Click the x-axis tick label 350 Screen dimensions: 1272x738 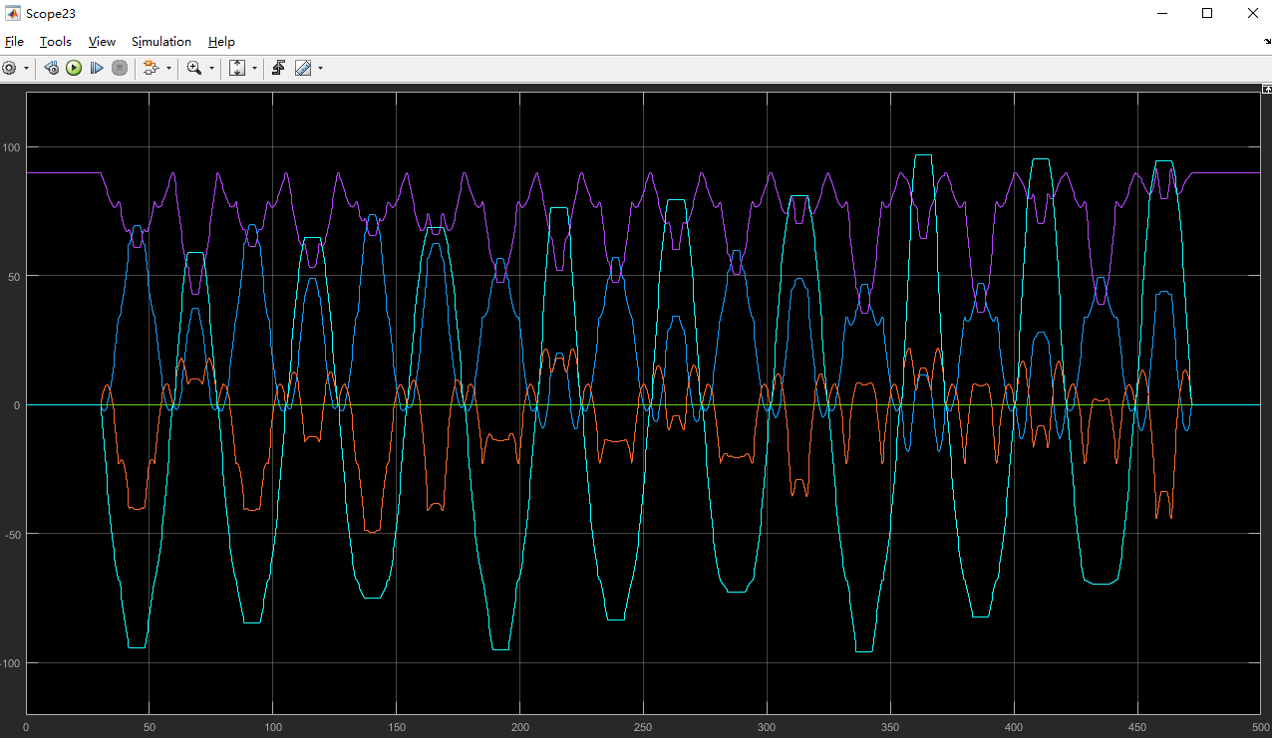[x=890, y=728]
